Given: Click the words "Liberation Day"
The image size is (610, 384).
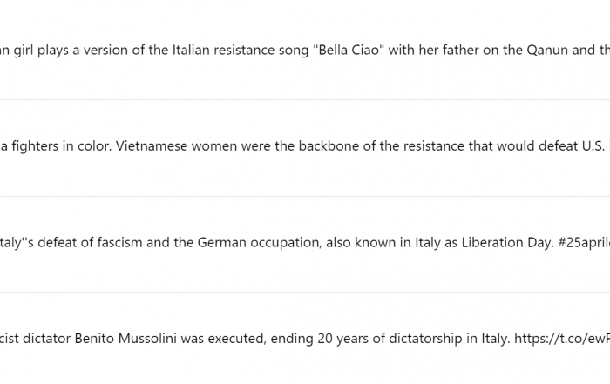Looking at the screenshot, I should (x=507, y=243).
